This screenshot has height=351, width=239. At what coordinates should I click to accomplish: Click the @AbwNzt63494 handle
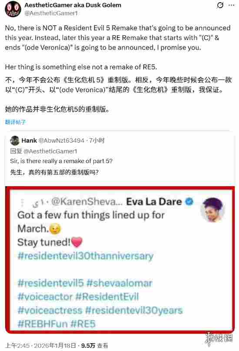tap(61, 140)
